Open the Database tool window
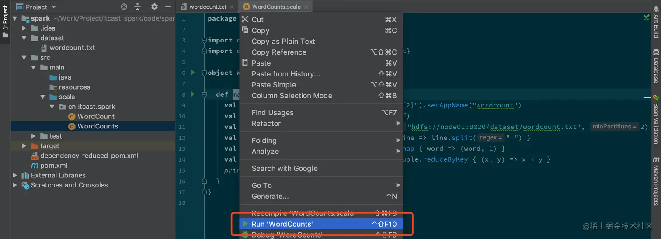The width and height of the screenshot is (661, 239). click(x=656, y=67)
